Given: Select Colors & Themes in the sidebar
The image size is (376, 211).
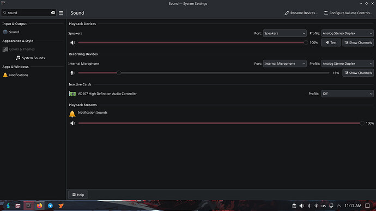Looking at the screenshot, I should [x=33, y=49].
